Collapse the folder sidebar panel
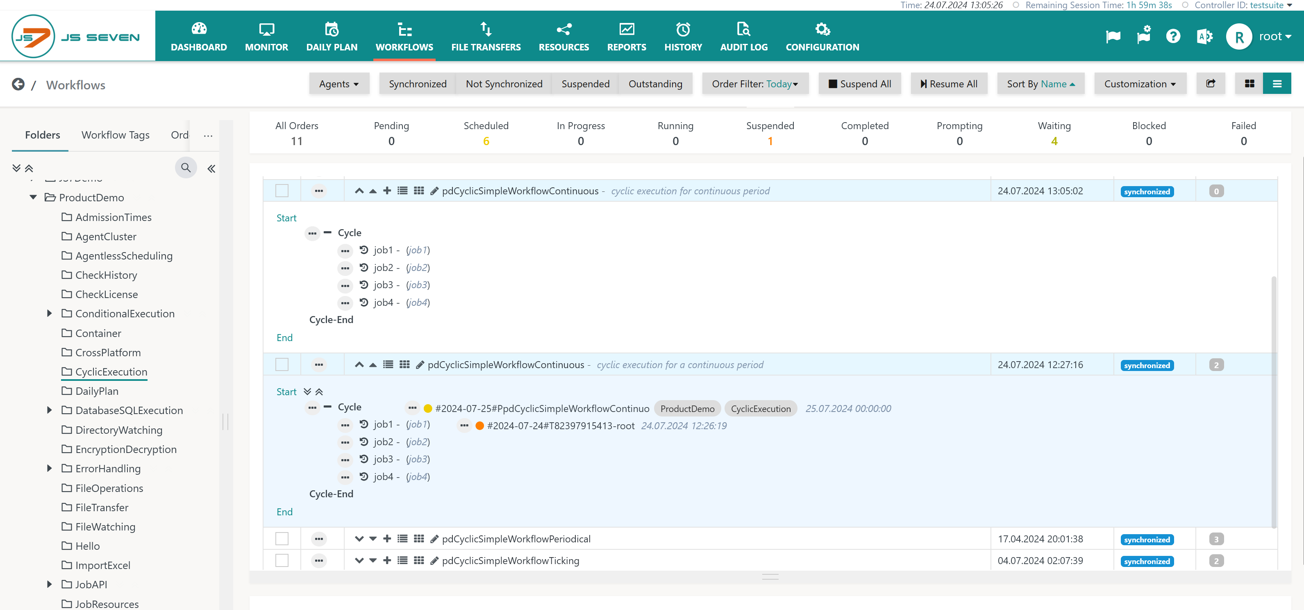This screenshot has height=610, width=1304. tap(211, 168)
